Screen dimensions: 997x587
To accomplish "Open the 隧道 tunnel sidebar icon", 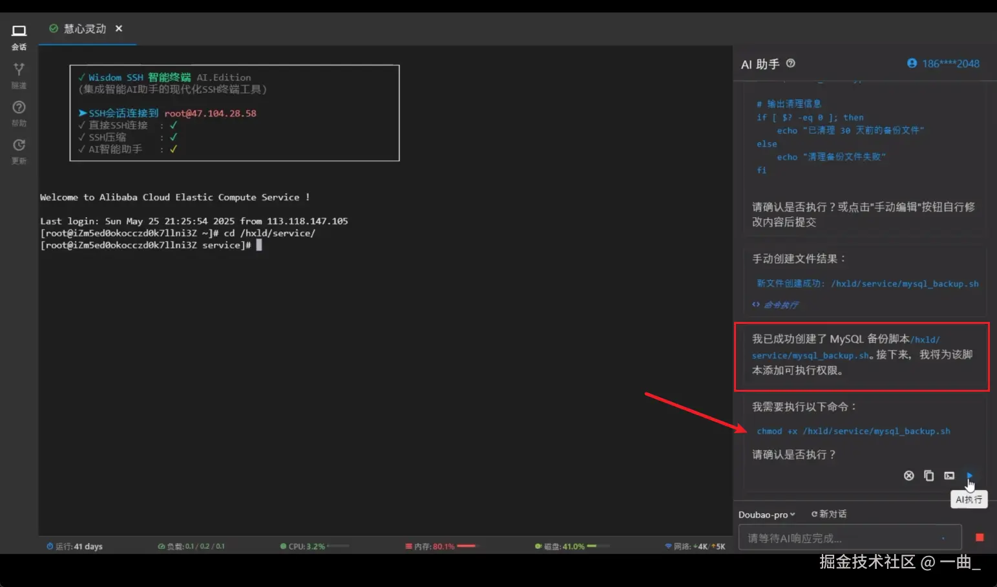I will [x=19, y=76].
